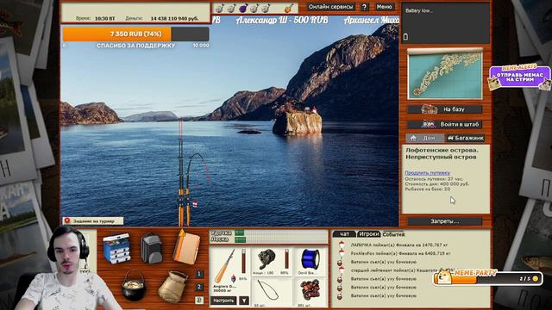The height and width of the screenshot is (310, 552).
Task: Select rod slot 3
Action: [x=199, y=301]
